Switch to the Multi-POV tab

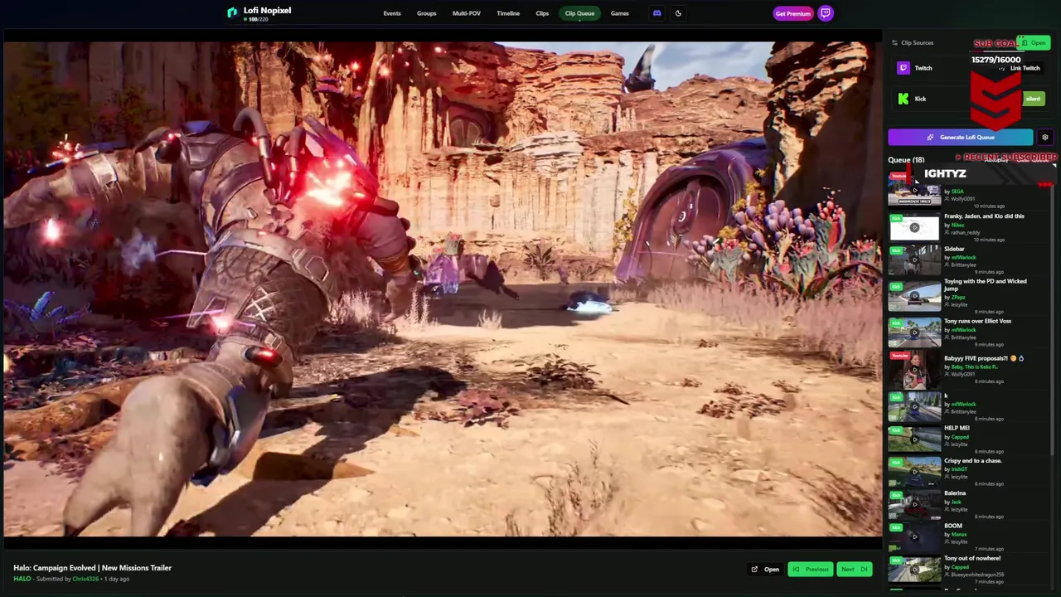[467, 13]
